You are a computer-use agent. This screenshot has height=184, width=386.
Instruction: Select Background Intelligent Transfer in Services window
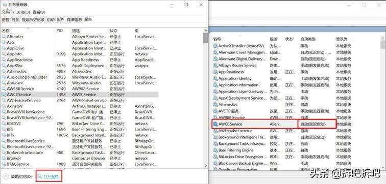pyautogui.click(x=282, y=137)
